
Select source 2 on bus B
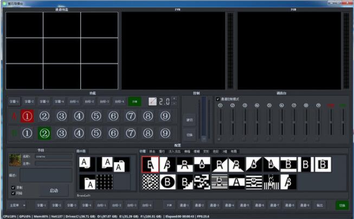tap(44, 133)
